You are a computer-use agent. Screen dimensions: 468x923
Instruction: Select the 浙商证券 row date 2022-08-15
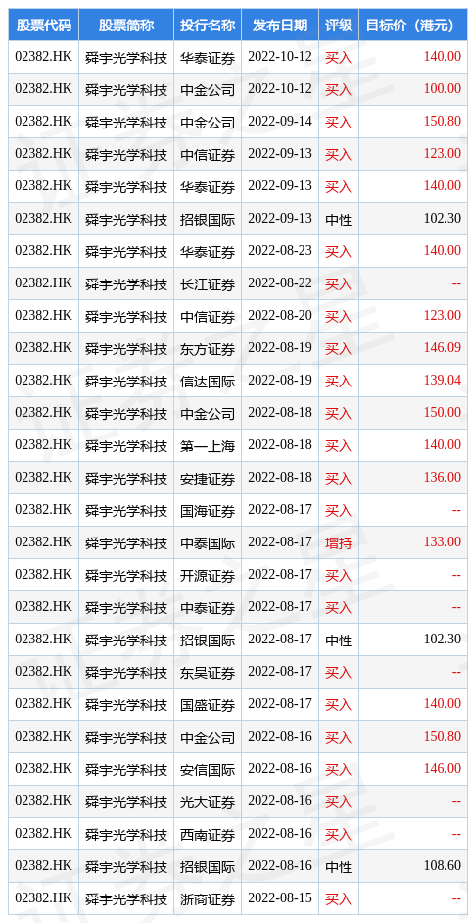click(x=280, y=898)
